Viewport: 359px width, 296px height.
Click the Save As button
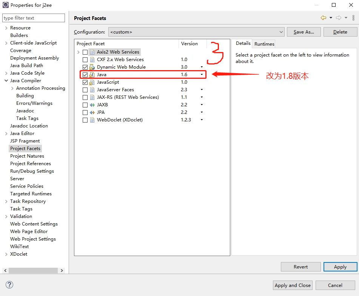click(304, 32)
